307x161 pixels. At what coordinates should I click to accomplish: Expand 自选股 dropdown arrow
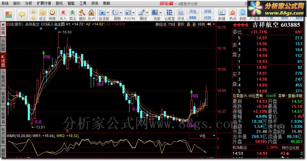(108, 13)
